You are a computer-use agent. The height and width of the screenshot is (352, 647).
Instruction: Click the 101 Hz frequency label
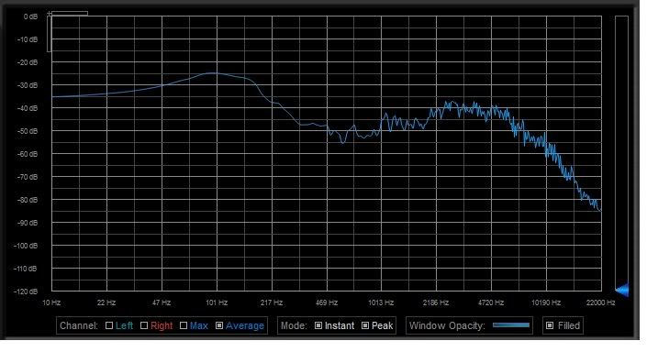(217, 302)
